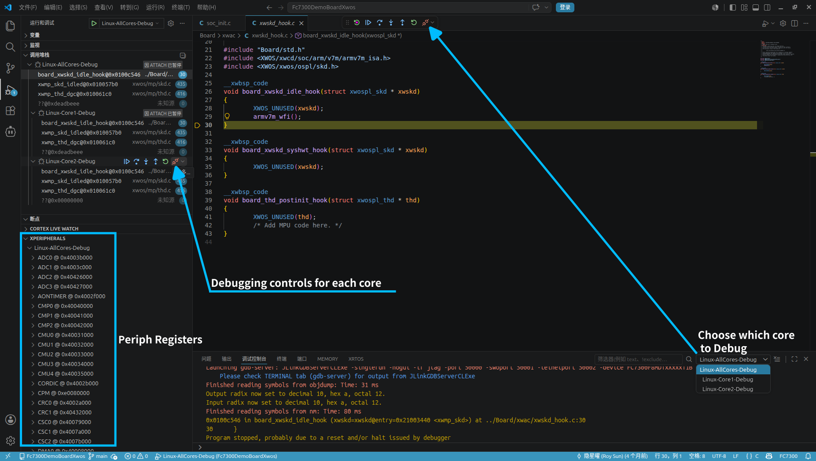Open Run and Debug view icon

click(x=10, y=90)
